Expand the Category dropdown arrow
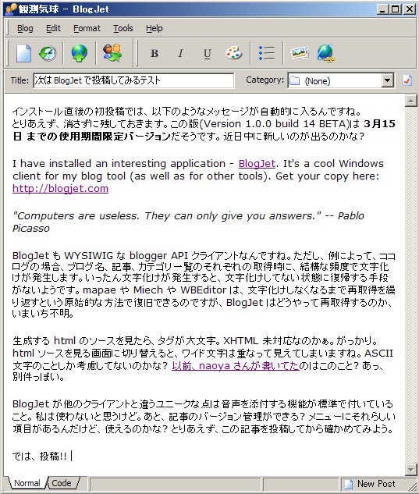Viewport: 419px width, 494px height. 388,80
